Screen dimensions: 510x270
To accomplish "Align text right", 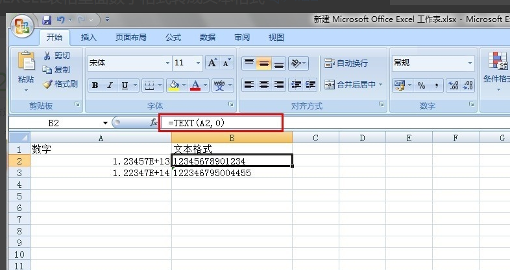I will pyautogui.click(x=279, y=85).
